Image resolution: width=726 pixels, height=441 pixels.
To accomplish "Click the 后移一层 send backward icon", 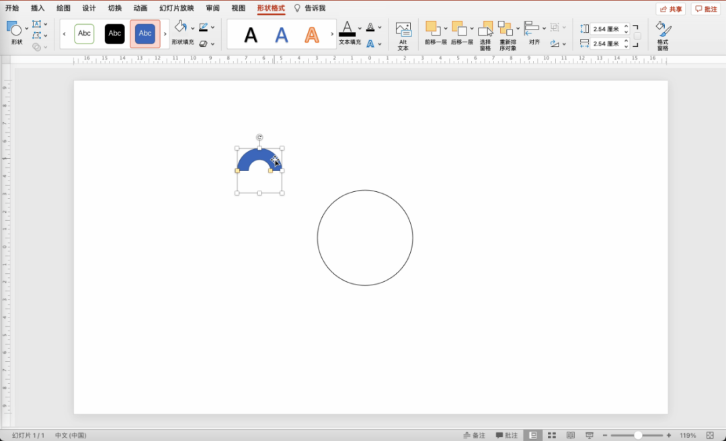I will click(459, 28).
